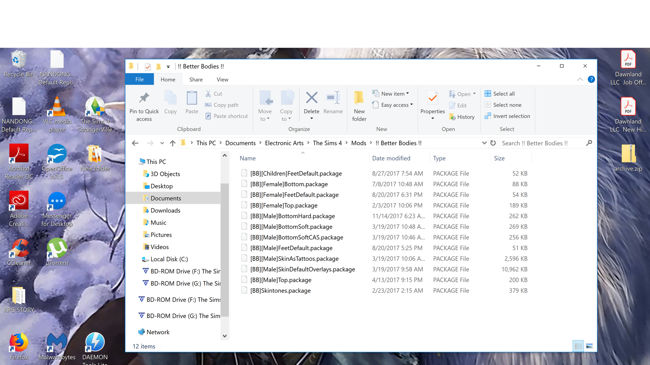Sort by the Name column header

(x=247, y=158)
